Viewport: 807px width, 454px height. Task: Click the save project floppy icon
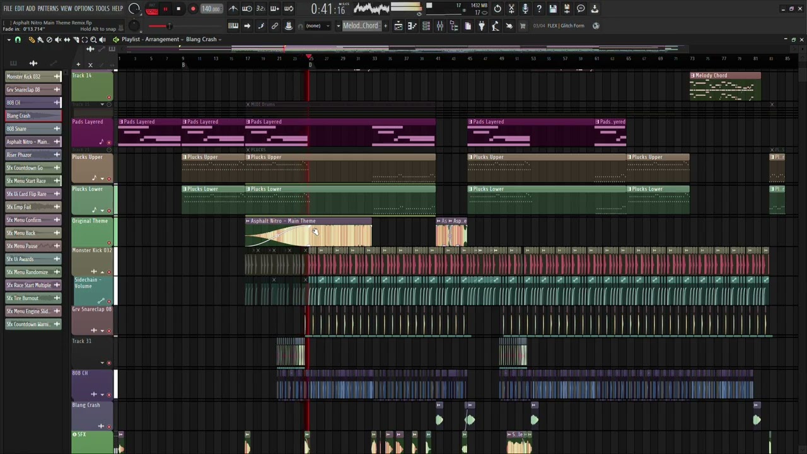(x=553, y=9)
